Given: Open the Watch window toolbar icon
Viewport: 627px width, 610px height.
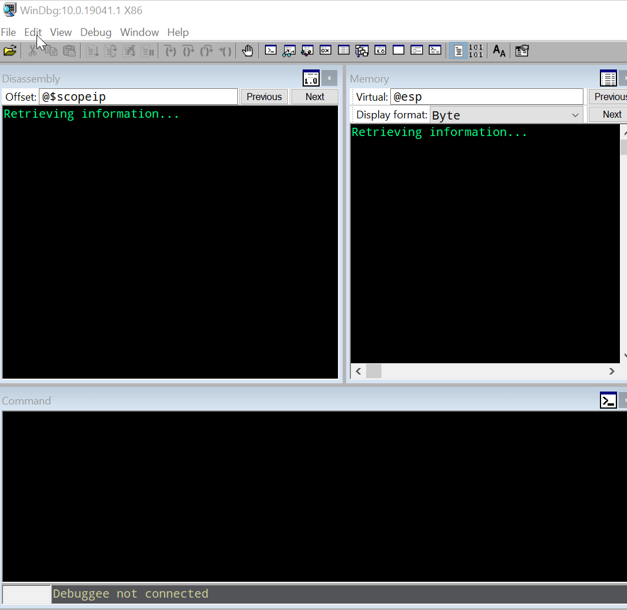Looking at the screenshot, I should click(289, 51).
